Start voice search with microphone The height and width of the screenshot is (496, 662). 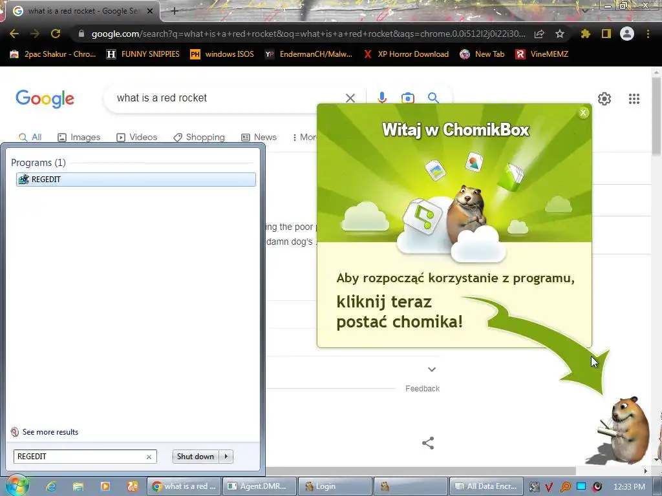[x=381, y=98]
